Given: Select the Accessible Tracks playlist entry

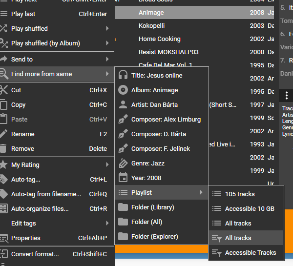Looking at the screenshot, I should 246,252.
